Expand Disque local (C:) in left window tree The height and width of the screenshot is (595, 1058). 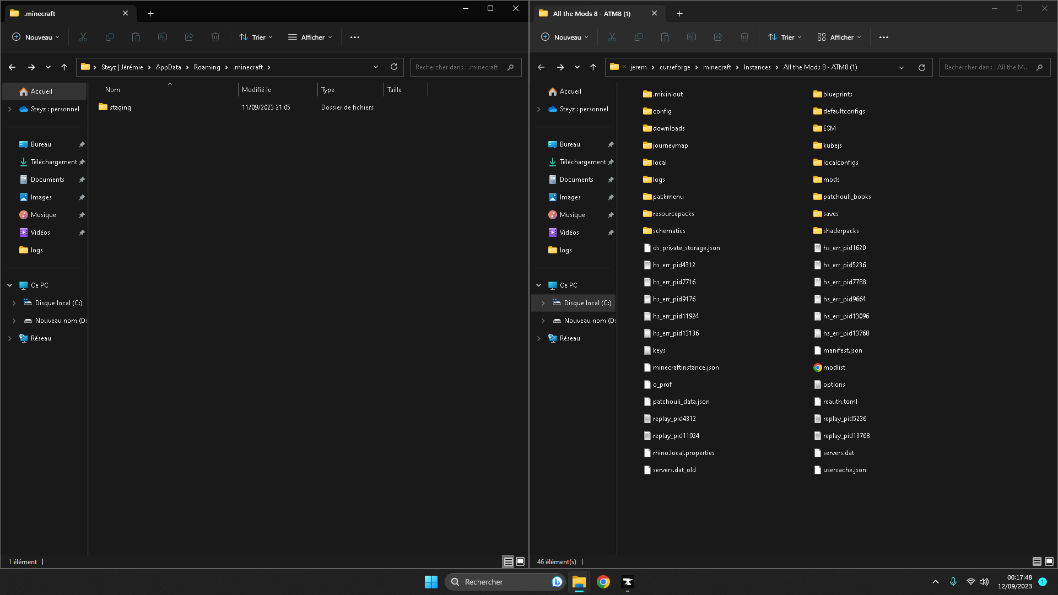[x=14, y=303]
